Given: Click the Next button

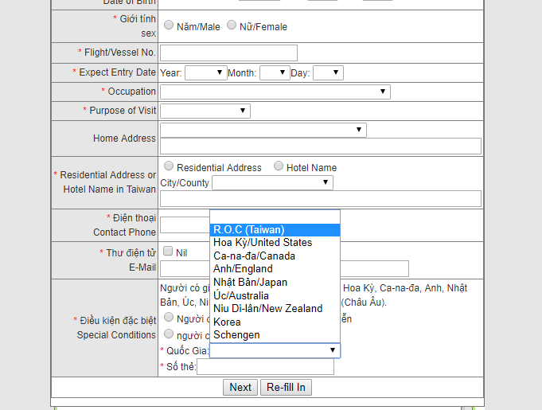Looking at the screenshot, I should (240, 388).
